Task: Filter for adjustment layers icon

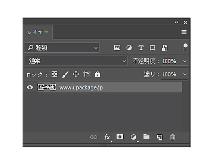Action: click(129, 48)
